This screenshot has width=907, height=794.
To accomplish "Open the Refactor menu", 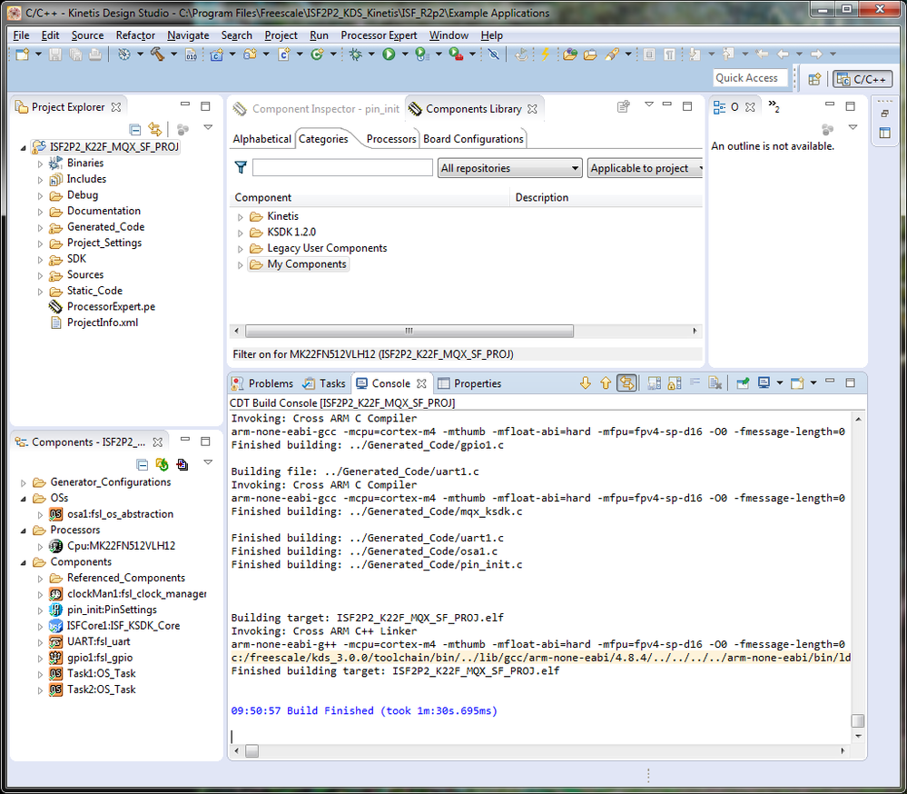I will tap(135, 35).
